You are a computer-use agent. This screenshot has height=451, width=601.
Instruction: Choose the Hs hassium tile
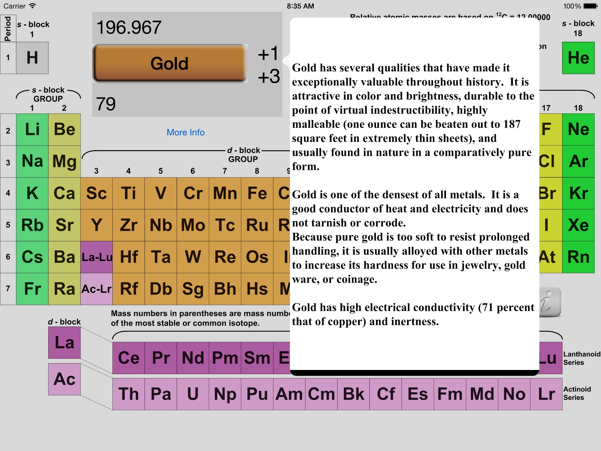[257, 289]
